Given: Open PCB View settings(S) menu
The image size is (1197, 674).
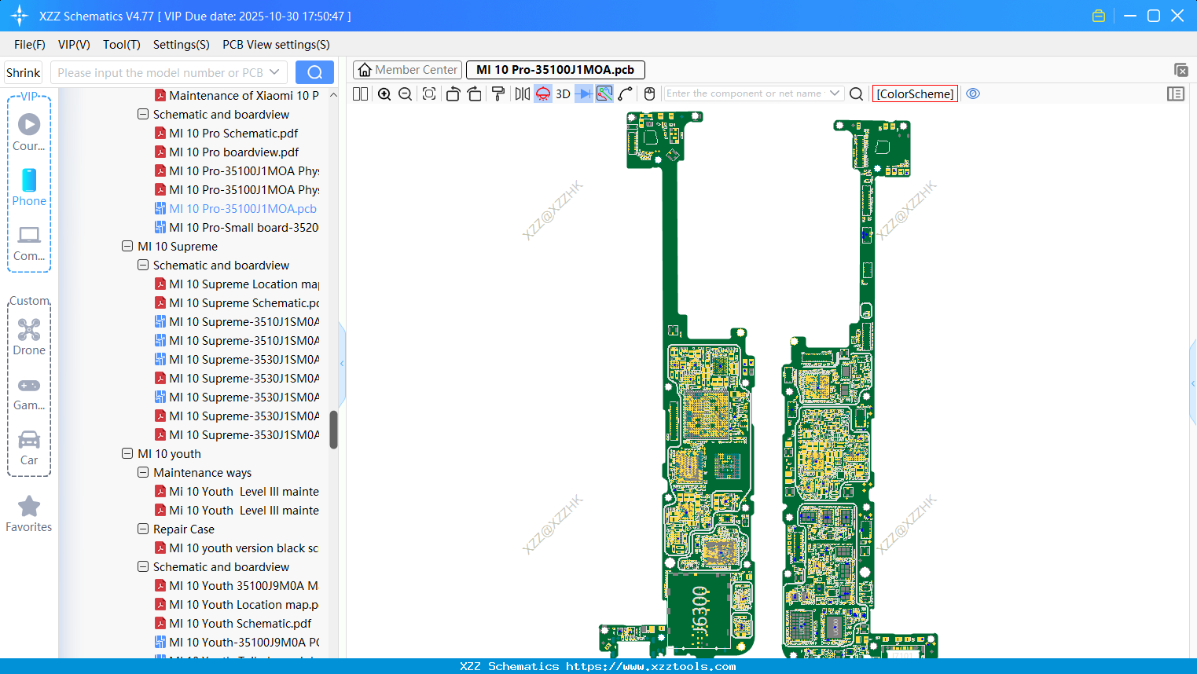Looking at the screenshot, I should point(276,45).
